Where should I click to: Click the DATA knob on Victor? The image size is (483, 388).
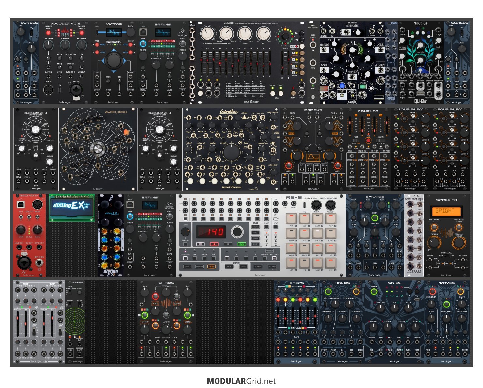click(x=130, y=32)
